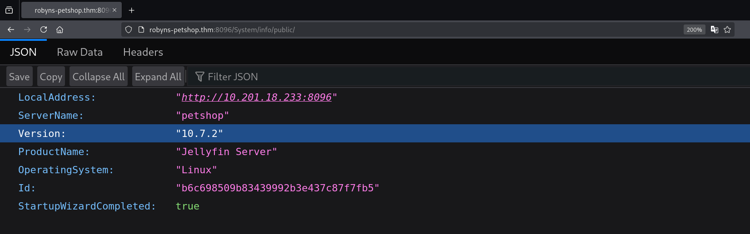Close the robyns-petshop.thm tab
This screenshot has width=750, height=234.
pos(114,10)
